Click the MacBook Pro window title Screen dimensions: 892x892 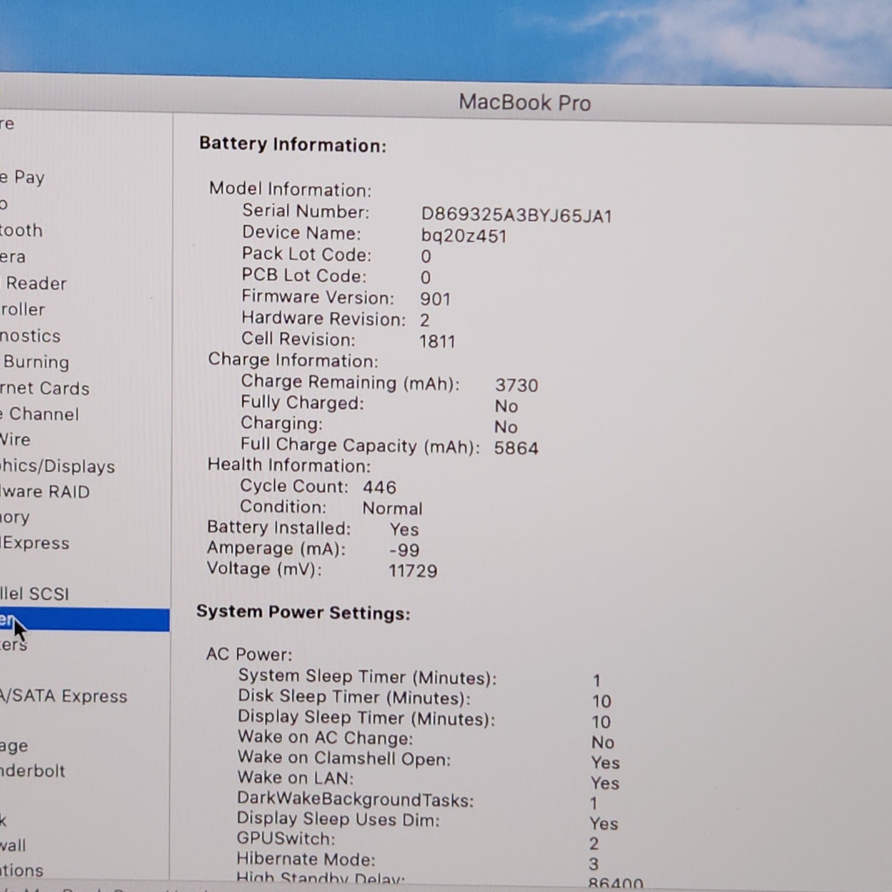[524, 103]
